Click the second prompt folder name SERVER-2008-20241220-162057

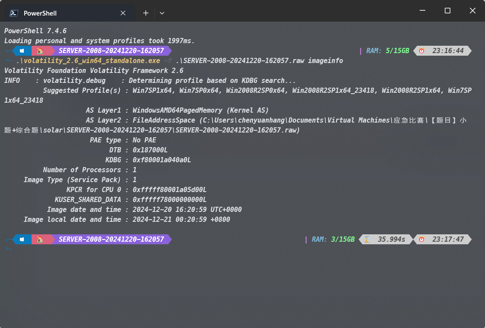(111, 239)
